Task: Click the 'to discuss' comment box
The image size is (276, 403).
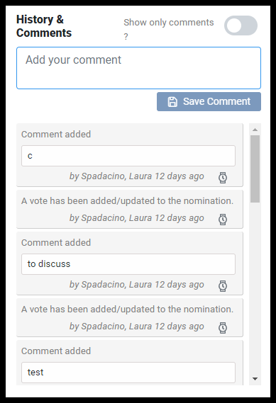Action: 128,264
